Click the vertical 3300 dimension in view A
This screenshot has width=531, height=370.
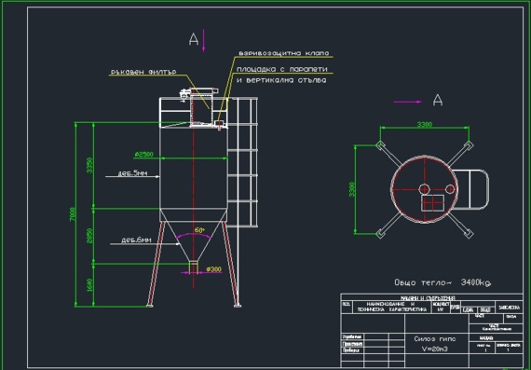[x=352, y=189]
